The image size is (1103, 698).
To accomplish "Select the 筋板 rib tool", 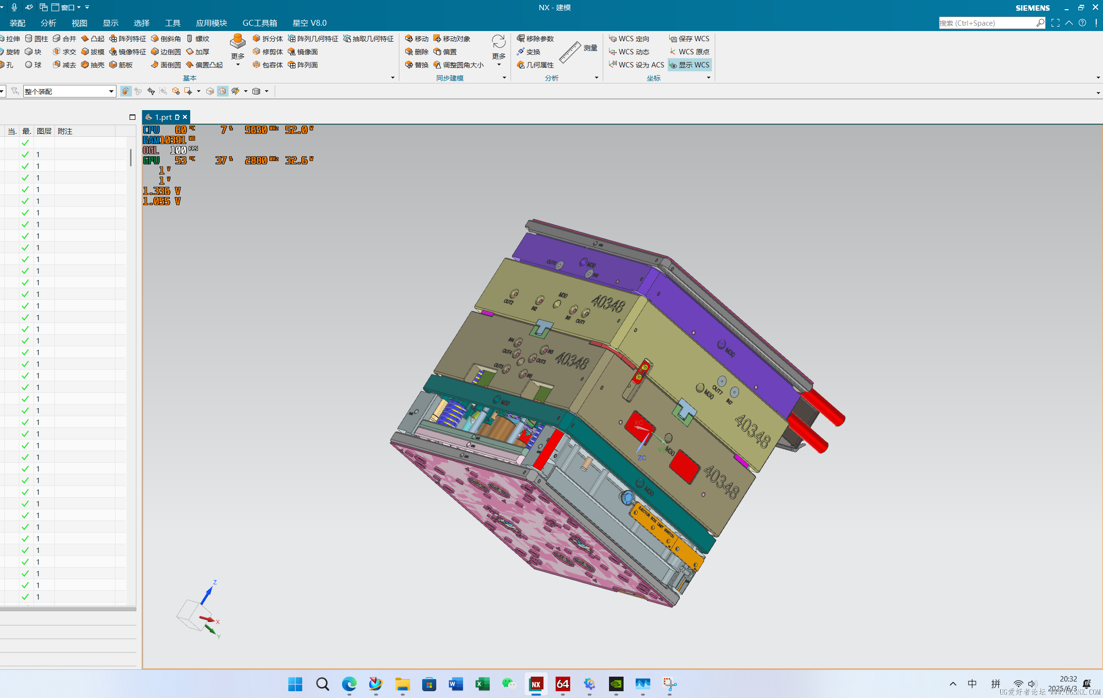I will pos(121,65).
